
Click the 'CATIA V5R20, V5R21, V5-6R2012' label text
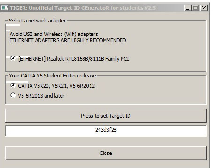pyautogui.click(x=56, y=86)
